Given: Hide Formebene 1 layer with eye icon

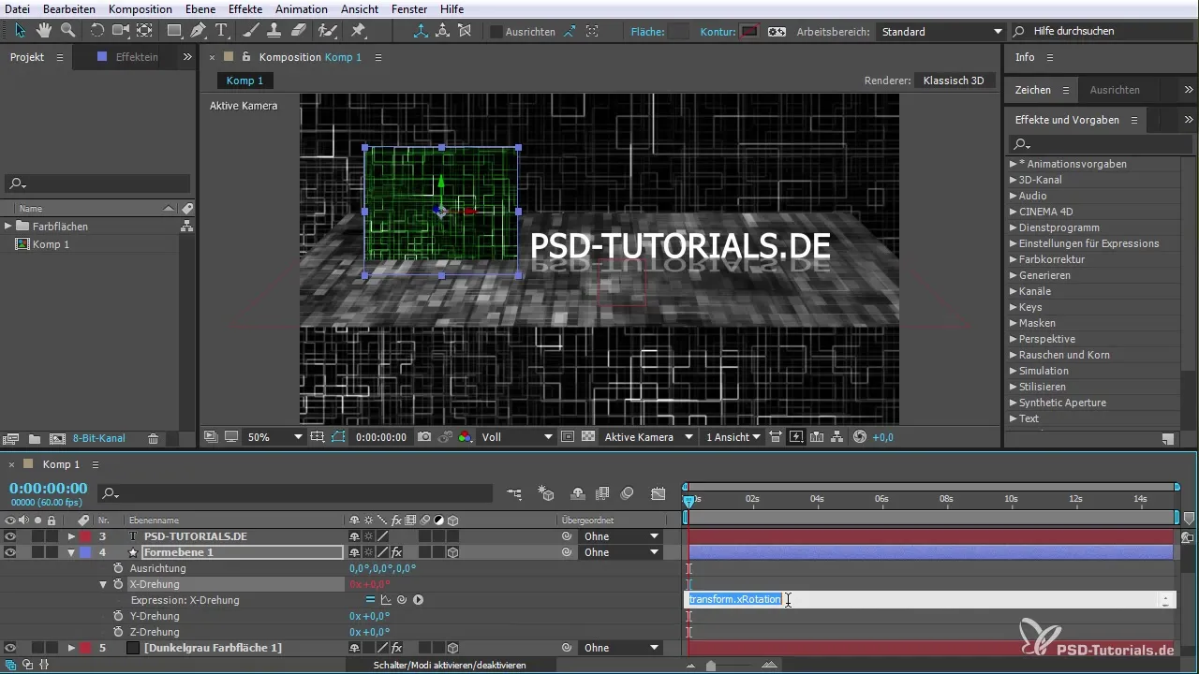Looking at the screenshot, I should pos(10,552).
